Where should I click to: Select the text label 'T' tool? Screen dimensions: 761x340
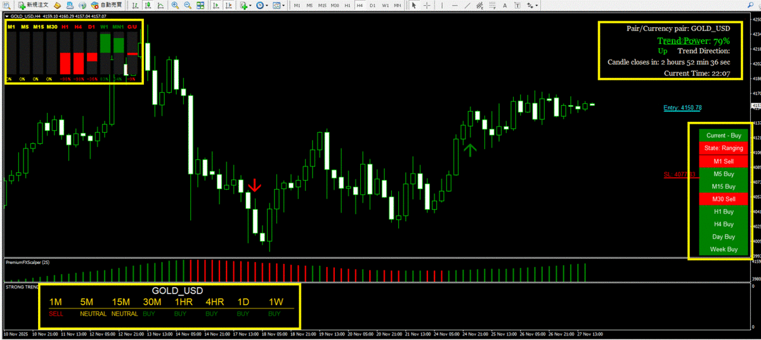(x=517, y=5)
